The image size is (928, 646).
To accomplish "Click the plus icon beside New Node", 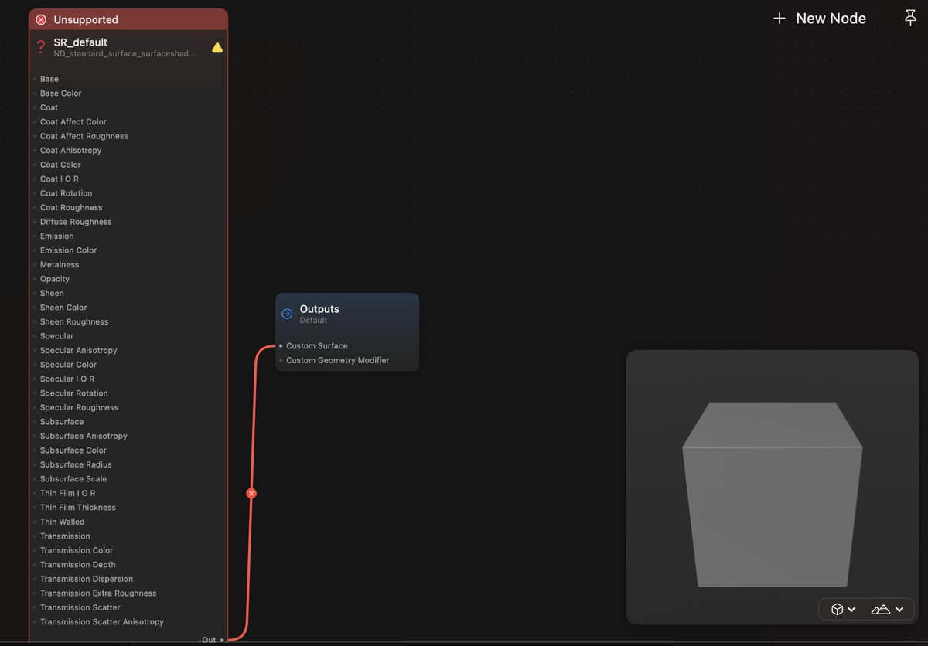I will pyautogui.click(x=780, y=19).
